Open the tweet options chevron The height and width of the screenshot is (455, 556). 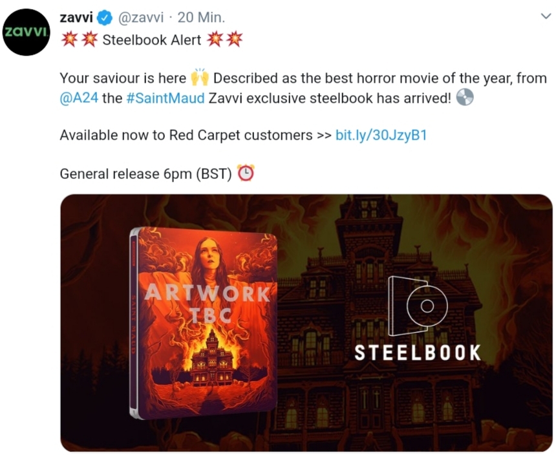(546, 16)
